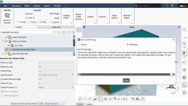Open the Scope Proximity To dropdown

tap(56, 87)
